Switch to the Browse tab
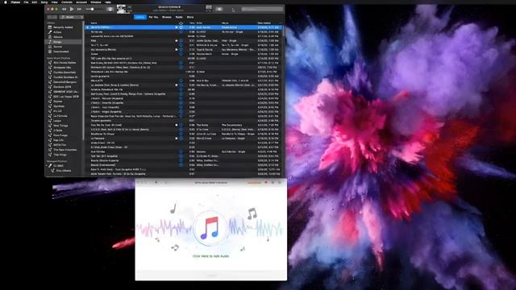The image size is (516, 290). [x=167, y=17]
